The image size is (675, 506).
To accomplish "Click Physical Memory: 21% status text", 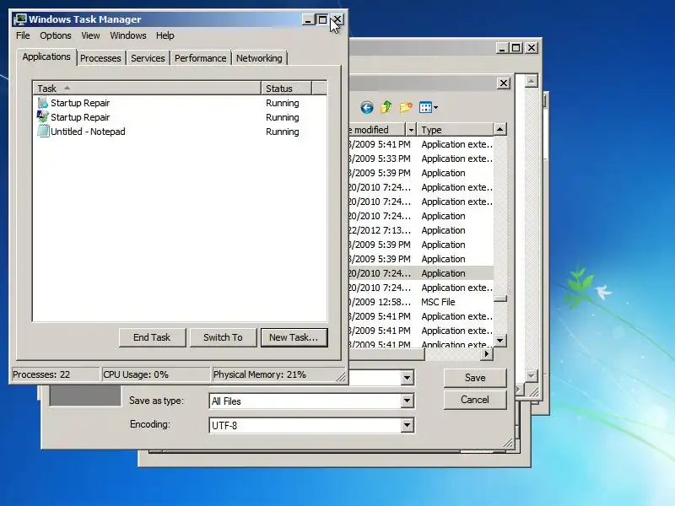I will click(x=260, y=374).
